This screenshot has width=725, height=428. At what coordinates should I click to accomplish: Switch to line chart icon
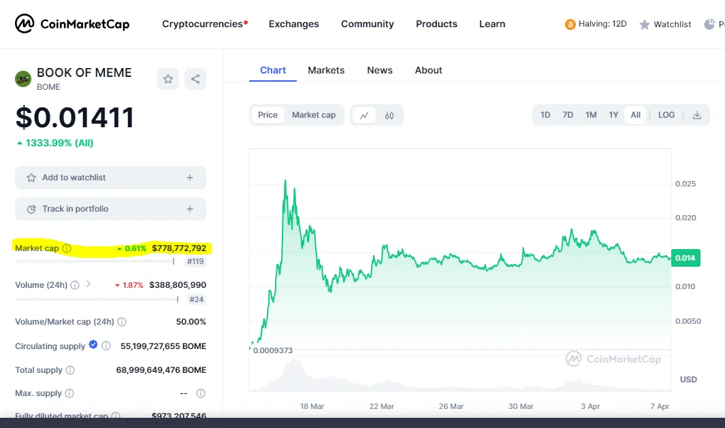pos(364,115)
